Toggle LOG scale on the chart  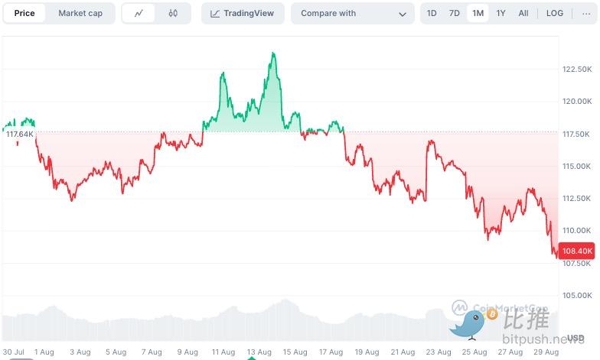(x=555, y=13)
